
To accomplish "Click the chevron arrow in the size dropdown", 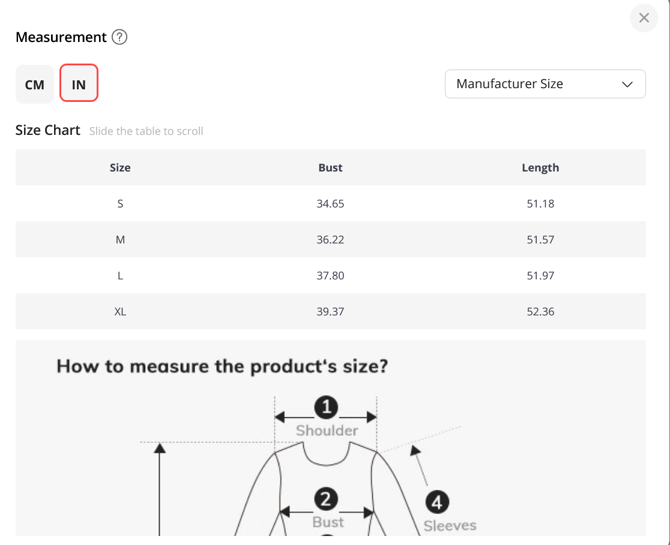I will click(627, 85).
